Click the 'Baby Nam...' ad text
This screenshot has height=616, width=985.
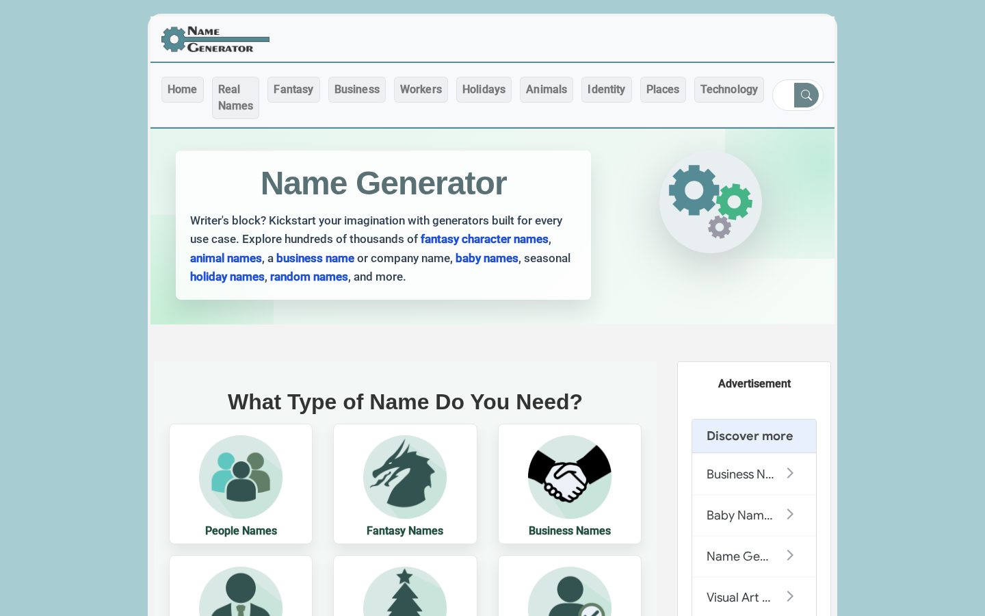coord(739,515)
